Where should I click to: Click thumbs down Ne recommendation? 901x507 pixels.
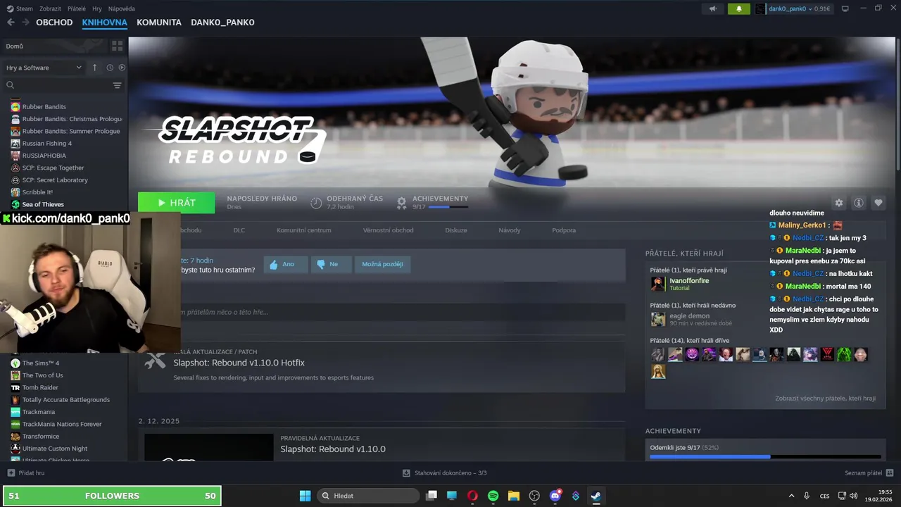tap(332, 264)
